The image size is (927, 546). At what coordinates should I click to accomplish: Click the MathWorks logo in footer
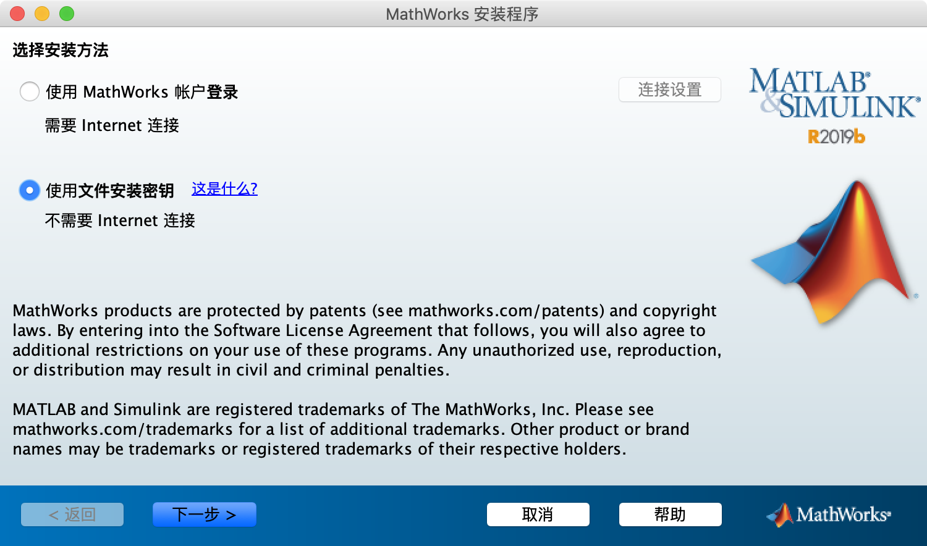pos(829,514)
